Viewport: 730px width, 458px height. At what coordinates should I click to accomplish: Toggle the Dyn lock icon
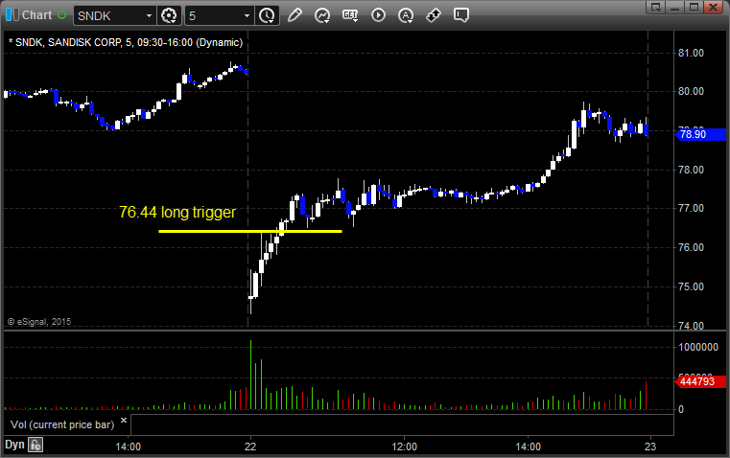click(x=35, y=445)
